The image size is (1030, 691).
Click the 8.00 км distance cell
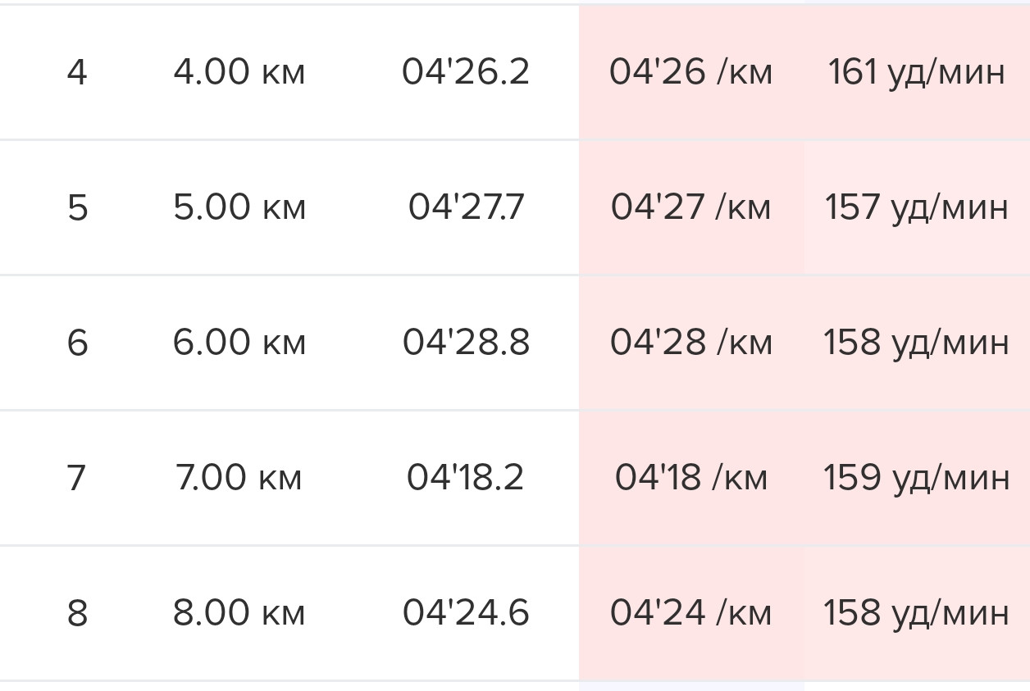click(239, 613)
